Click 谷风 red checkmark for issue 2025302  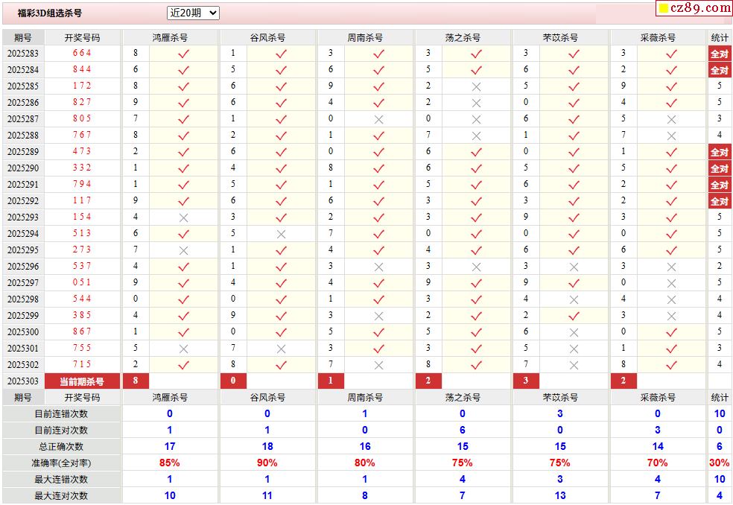point(281,365)
